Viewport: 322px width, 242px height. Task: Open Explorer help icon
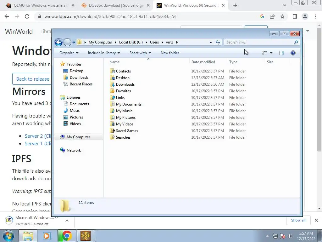pos(293,53)
